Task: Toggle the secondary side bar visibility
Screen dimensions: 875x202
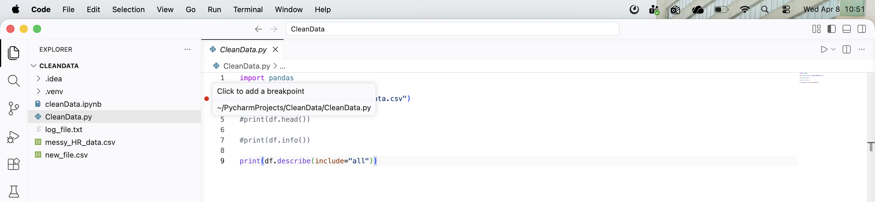Action: [861, 29]
